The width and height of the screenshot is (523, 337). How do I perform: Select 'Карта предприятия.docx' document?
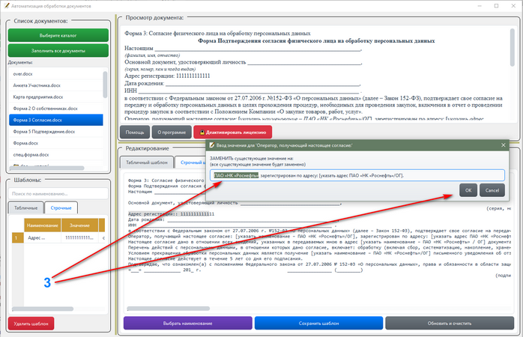click(x=55, y=97)
